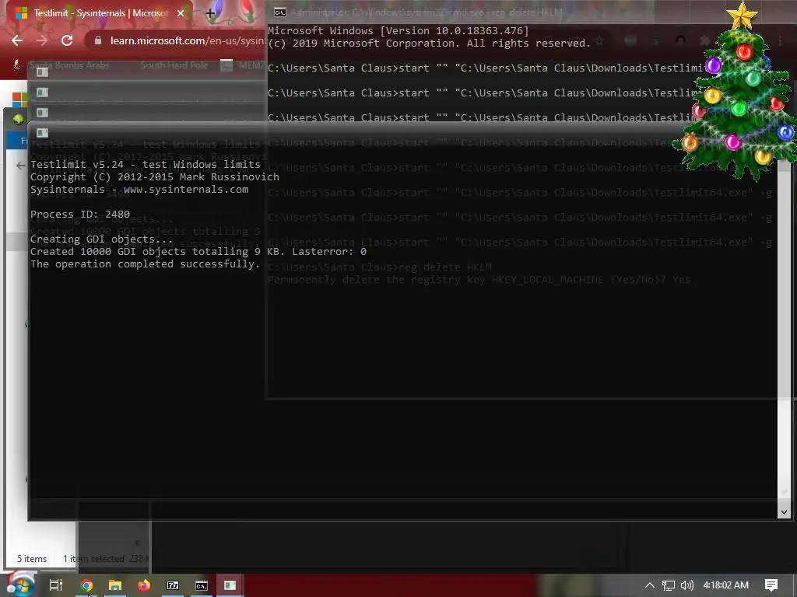This screenshot has height=597, width=797.
Task: Open the front Testlimit console system menu icon
Action: tap(42, 132)
